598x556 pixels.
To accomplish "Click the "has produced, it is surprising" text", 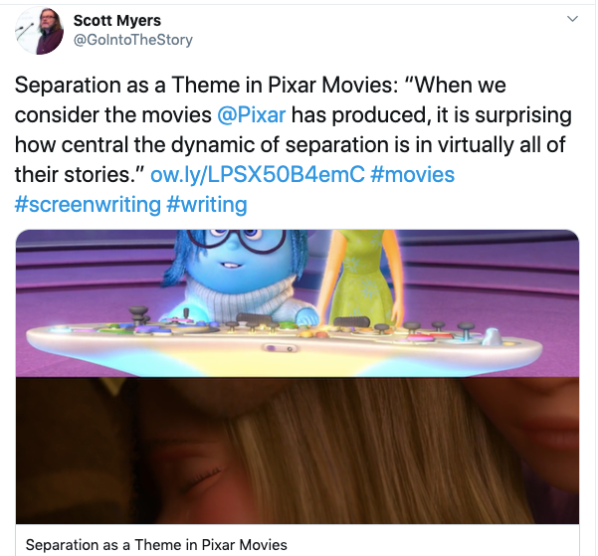I will coord(432,114).
